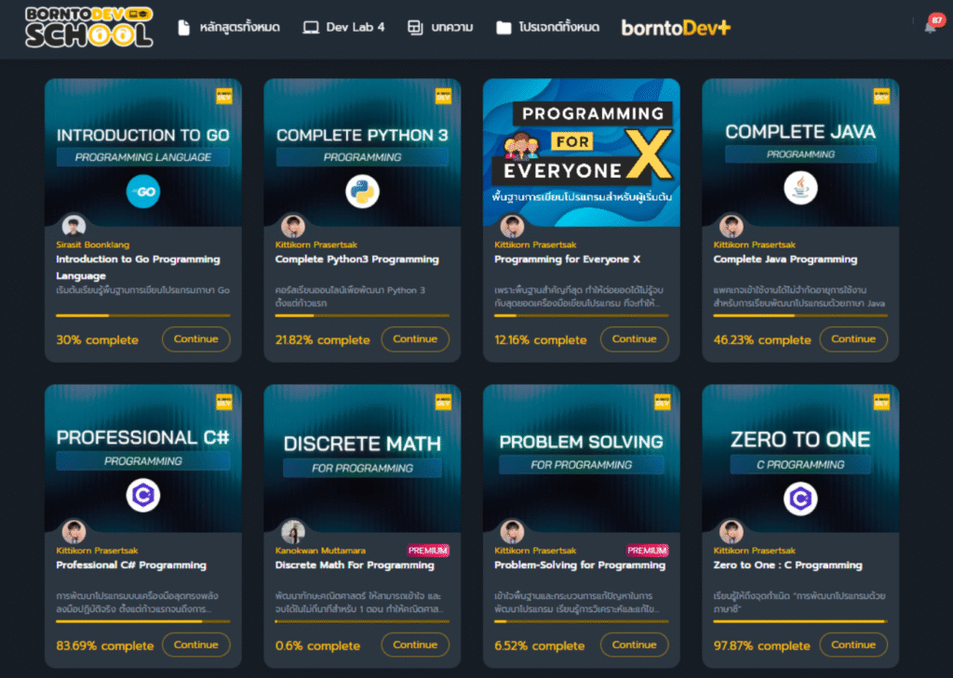Click the C logo on Zero to One card
This screenshot has height=678, width=953.
(x=800, y=499)
